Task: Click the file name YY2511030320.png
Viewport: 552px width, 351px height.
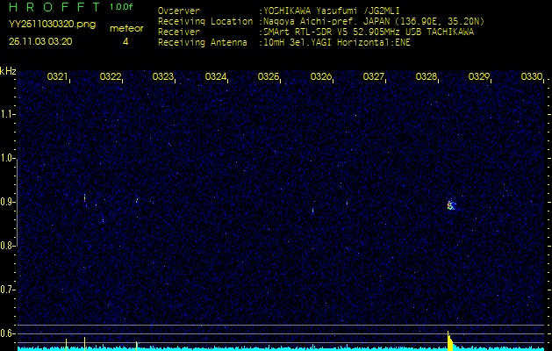Action: coord(52,25)
